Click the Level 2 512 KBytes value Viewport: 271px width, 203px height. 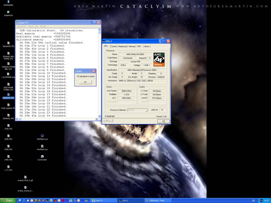tap(157, 98)
